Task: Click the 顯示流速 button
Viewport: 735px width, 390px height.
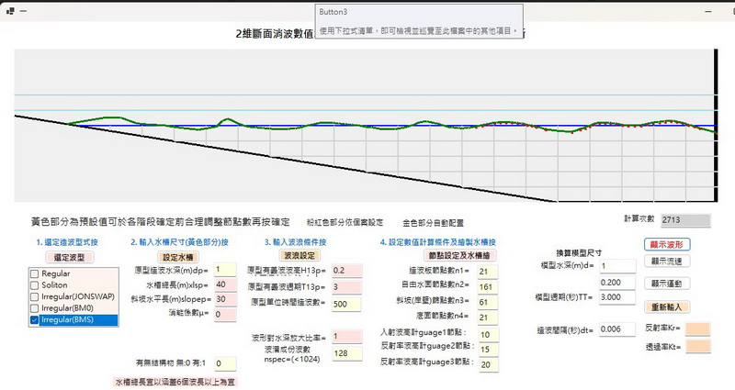Action: [x=666, y=261]
